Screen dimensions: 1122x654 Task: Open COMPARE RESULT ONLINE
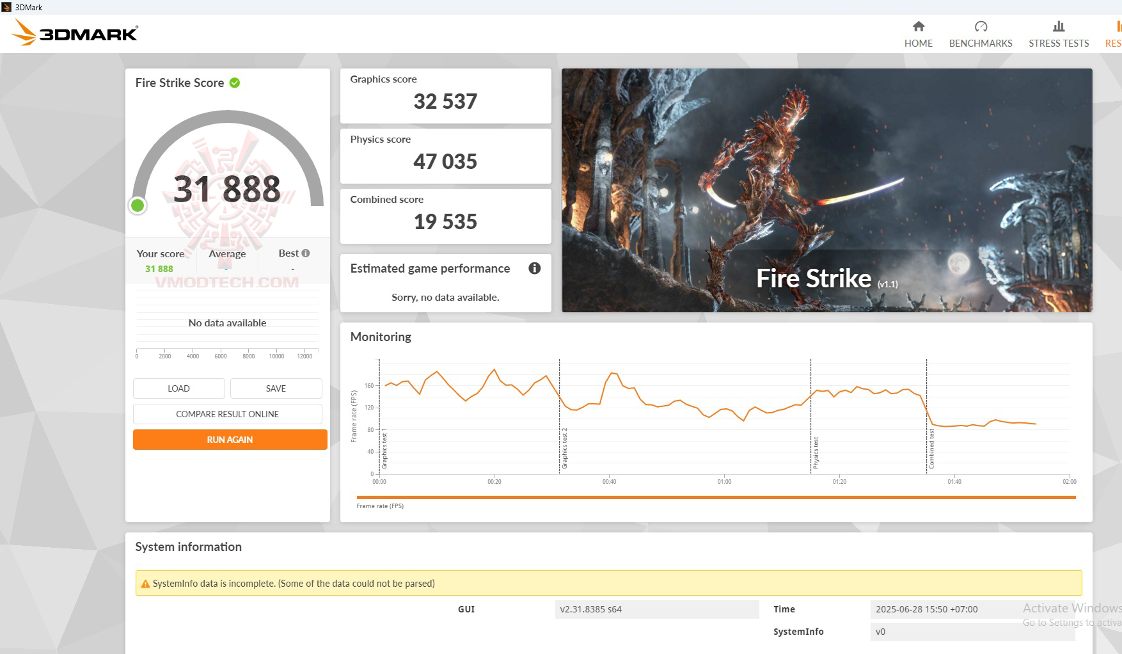(x=227, y=414)
